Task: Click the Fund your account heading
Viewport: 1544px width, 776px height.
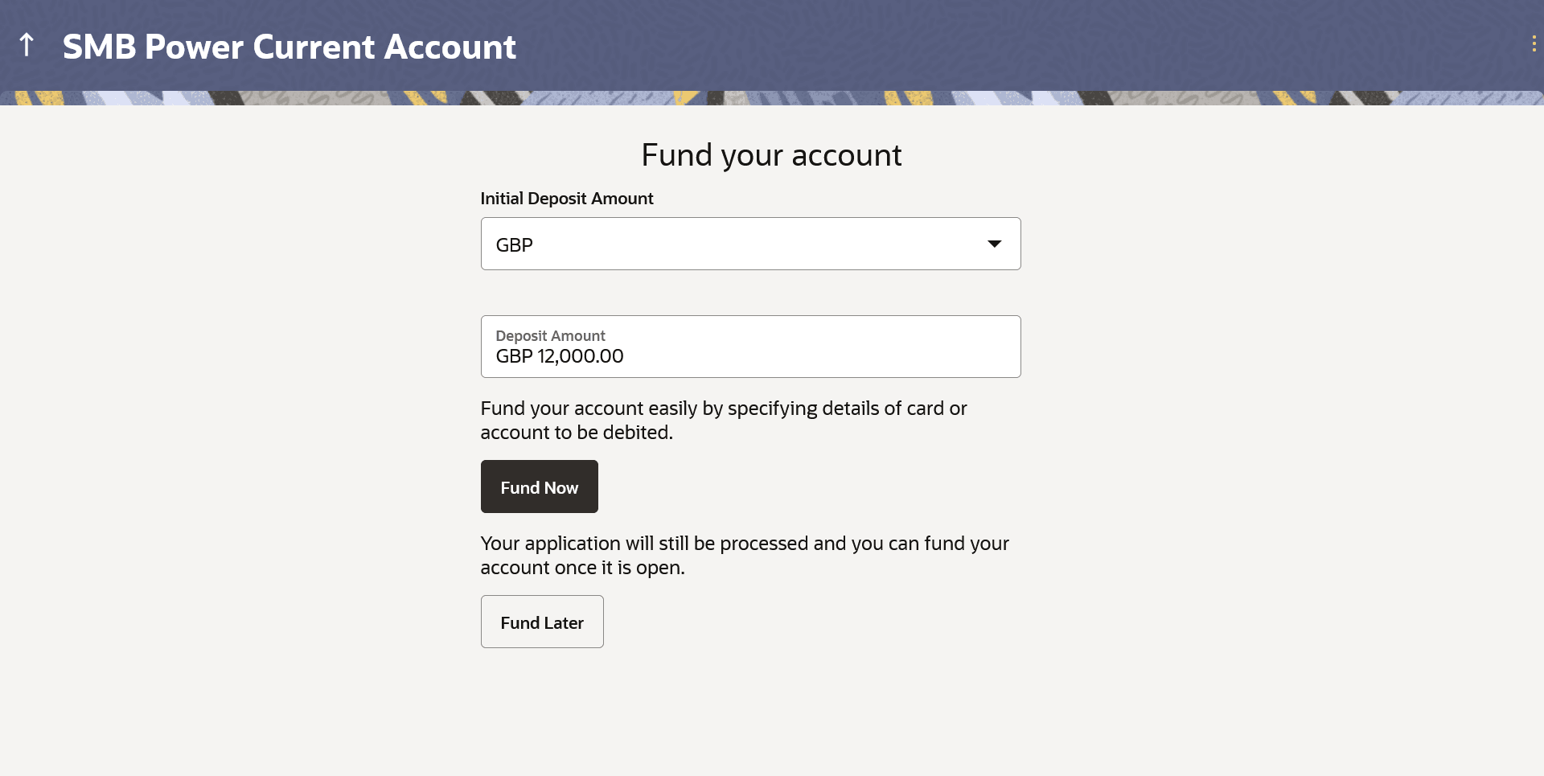Action: [771, 154]
